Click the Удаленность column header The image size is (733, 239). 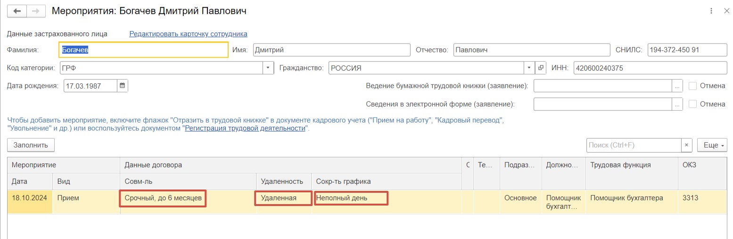point(284,181)
